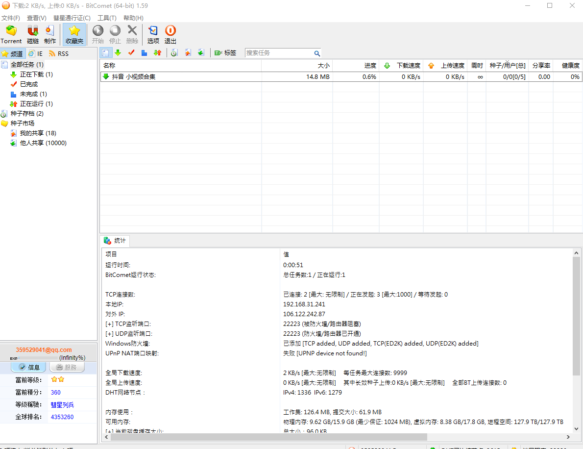Sort tasks by 上传速度 column
583x449 pixels.
(445, 66)
